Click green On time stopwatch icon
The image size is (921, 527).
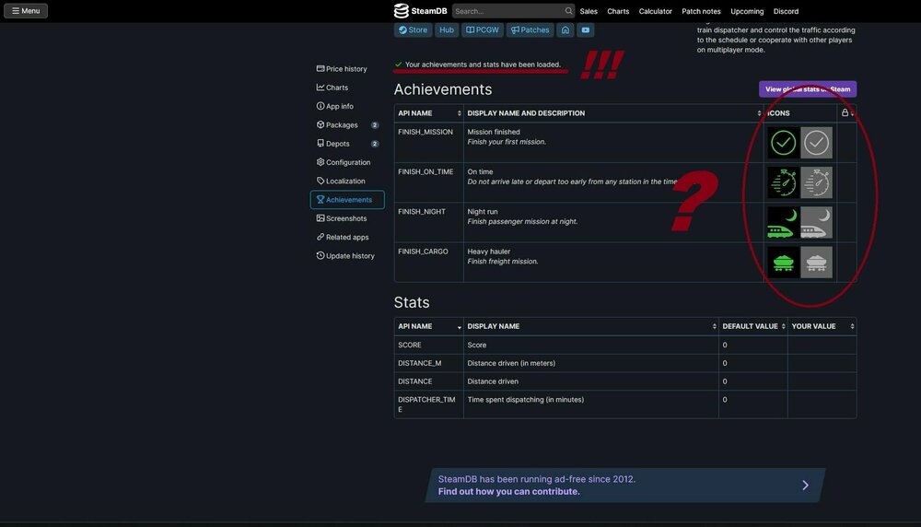click(783, 182)
